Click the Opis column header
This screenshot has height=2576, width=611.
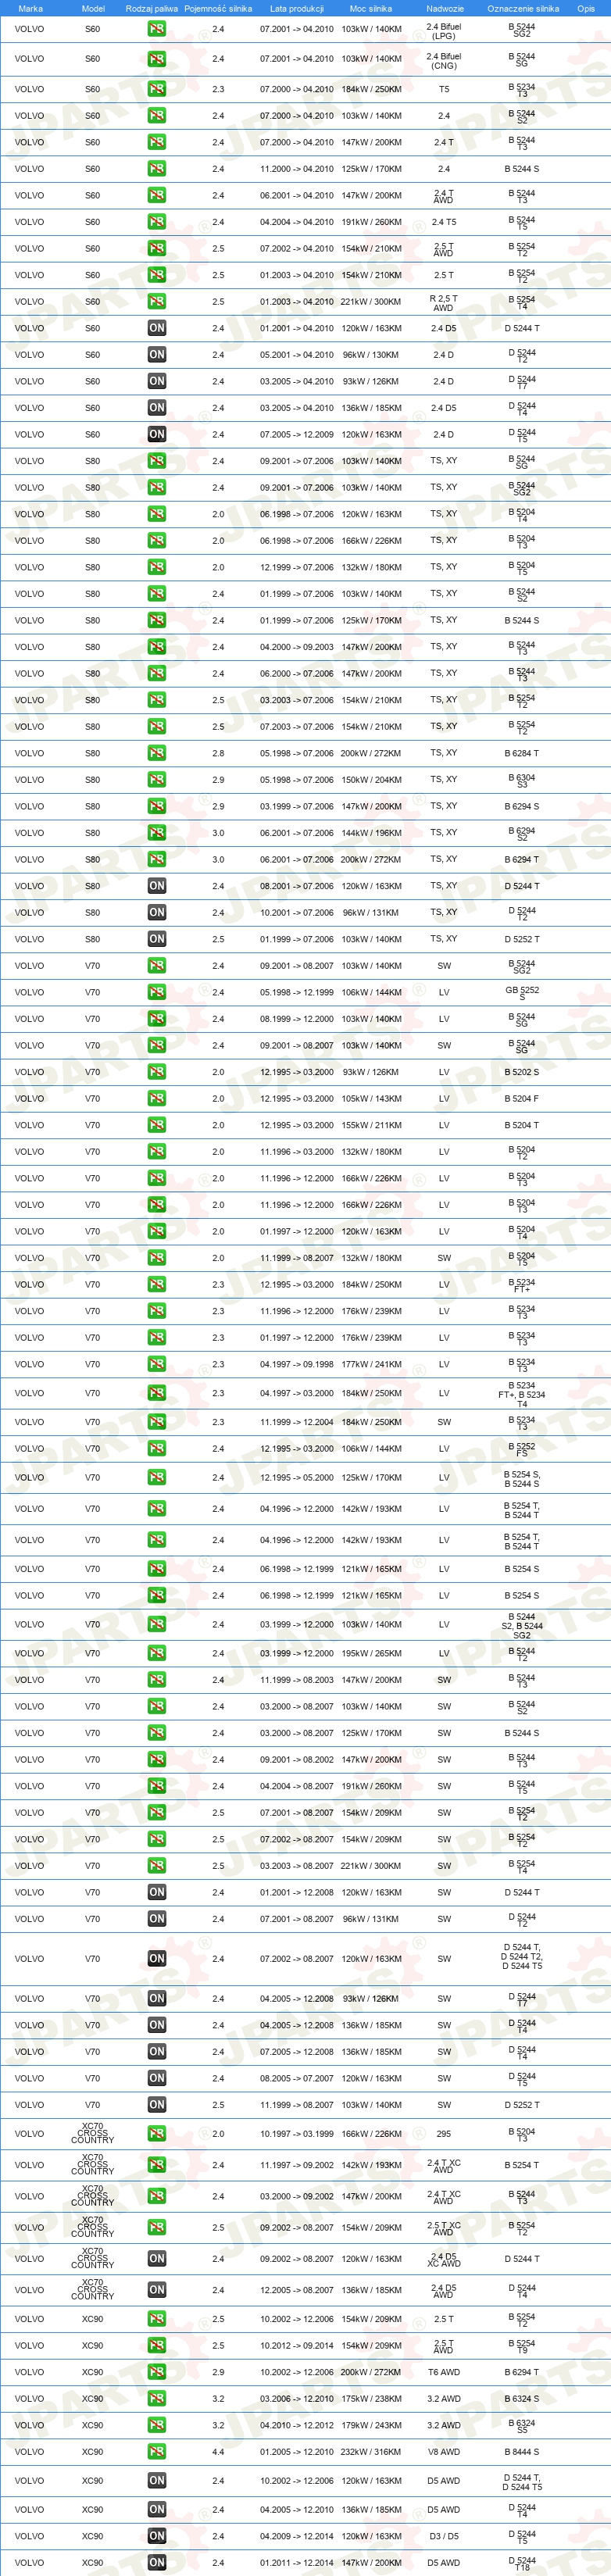[586, 8]
